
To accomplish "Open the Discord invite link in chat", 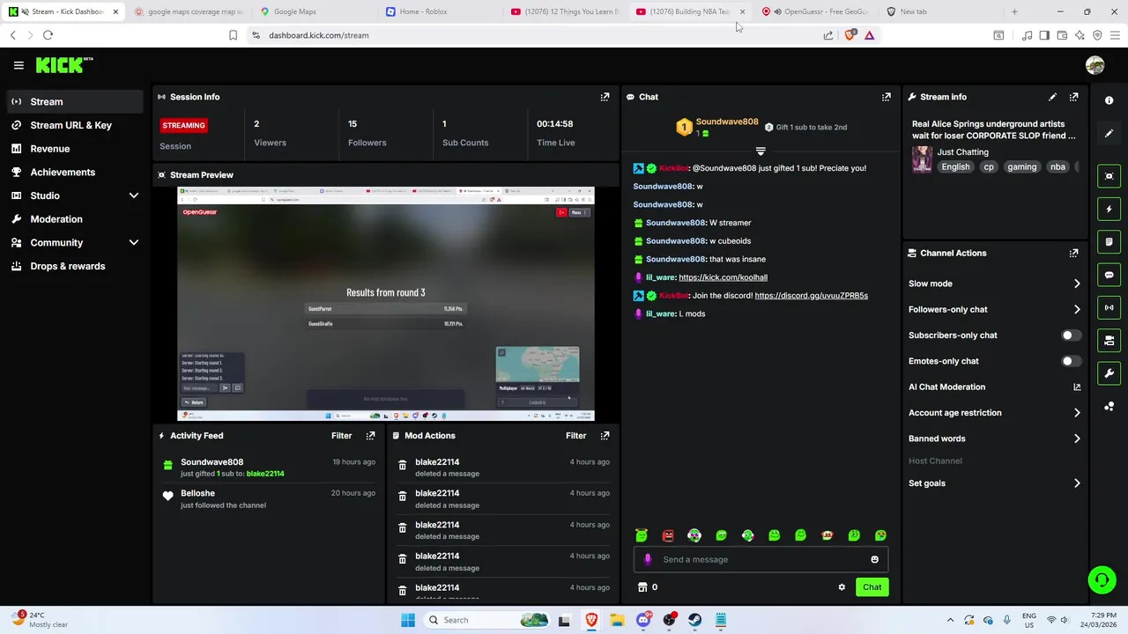I will tap(811, 296).
